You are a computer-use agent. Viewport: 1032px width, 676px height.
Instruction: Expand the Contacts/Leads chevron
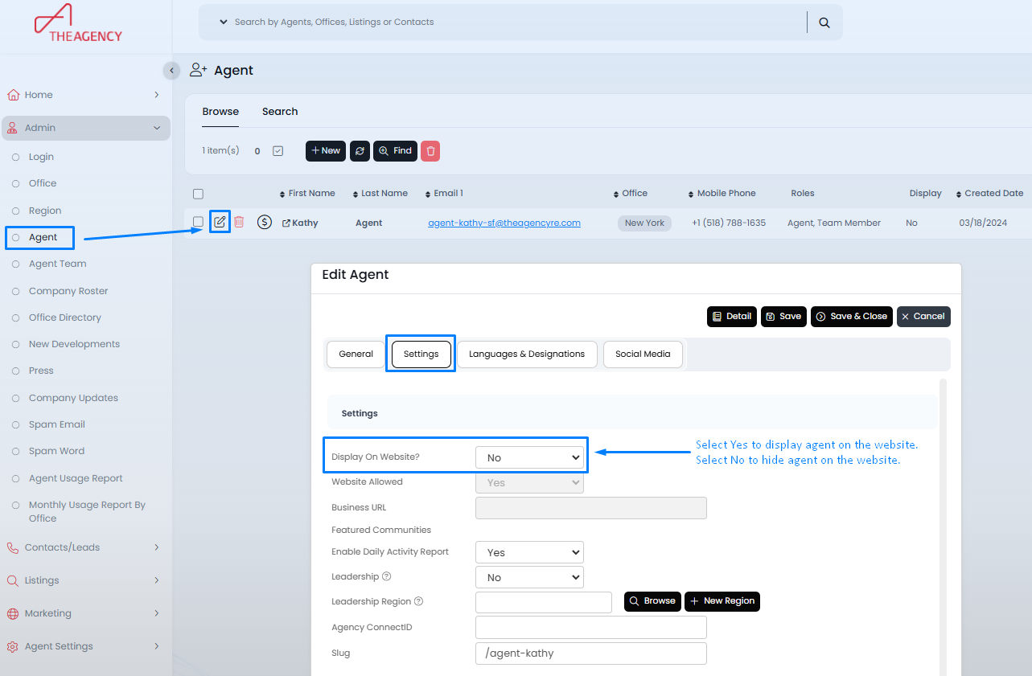coord(157,547)
